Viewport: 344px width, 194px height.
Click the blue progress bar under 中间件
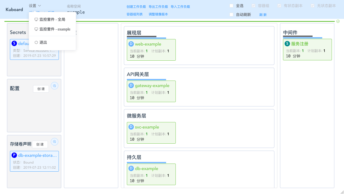point(303,37)
